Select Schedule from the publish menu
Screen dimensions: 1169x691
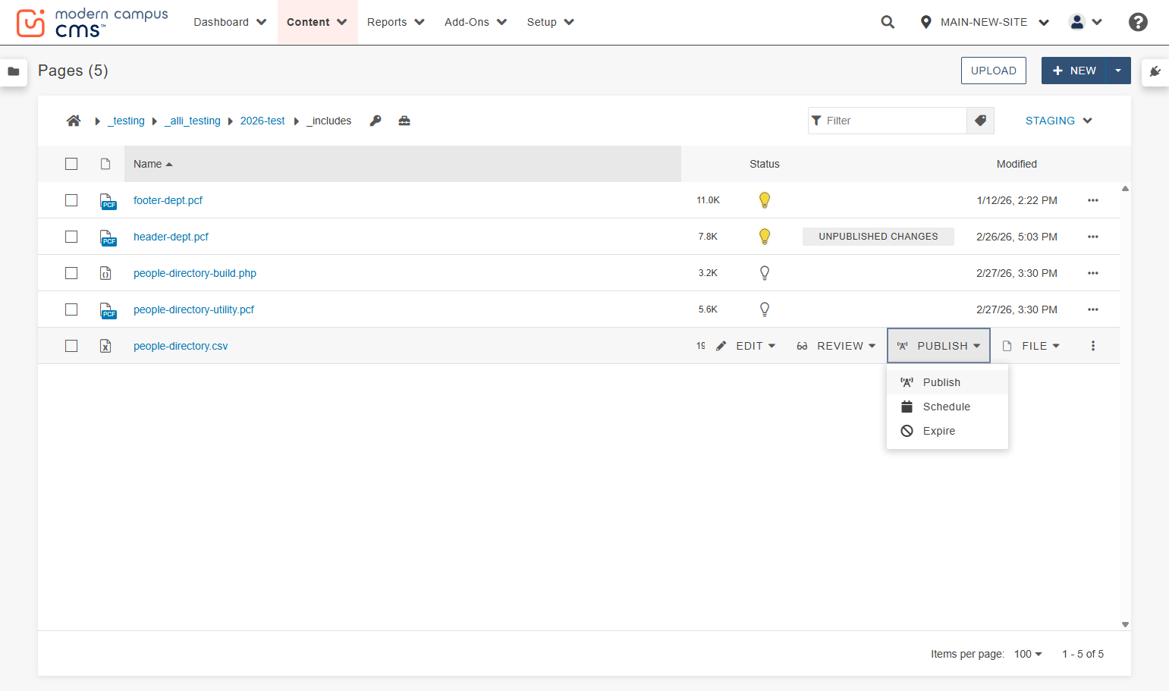pos(947,407)
